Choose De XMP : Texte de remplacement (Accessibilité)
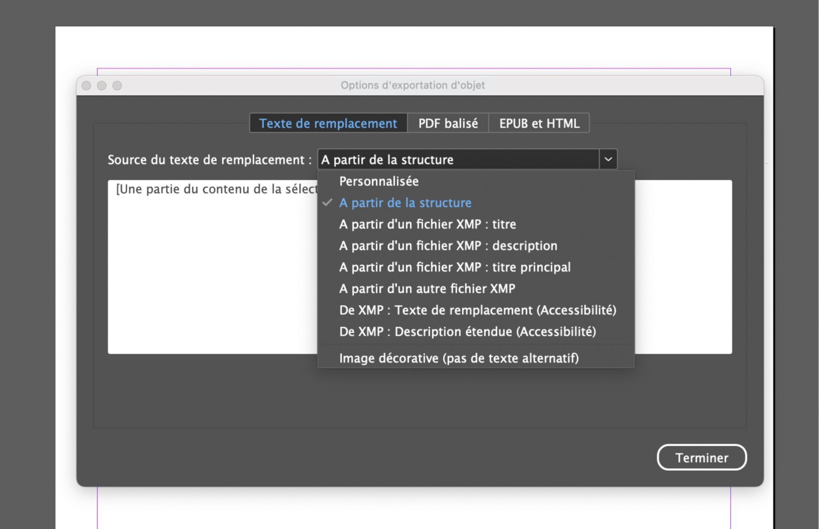819x529 pixels. 477,310
